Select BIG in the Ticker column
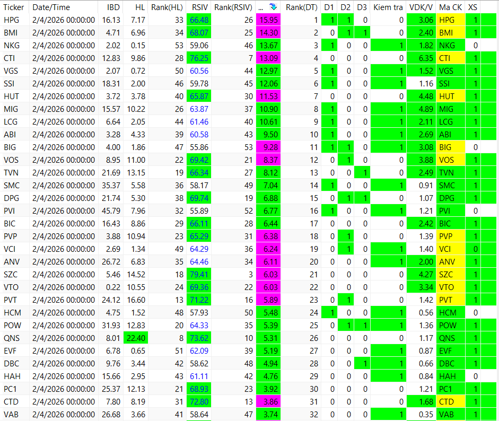 pyautogui.click(x=10, y=147)
